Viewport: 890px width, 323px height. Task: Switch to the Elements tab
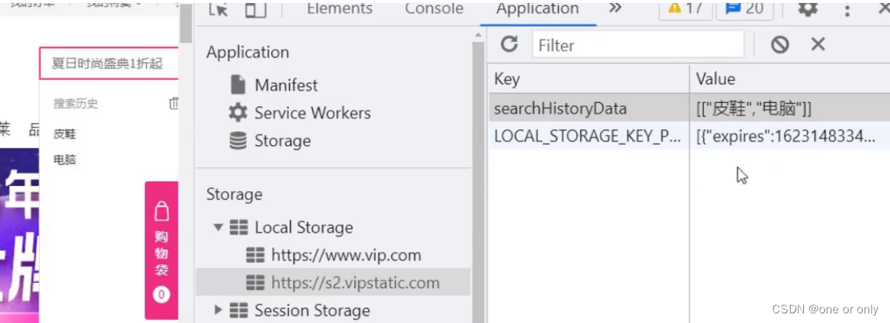[x=339, y=9]
